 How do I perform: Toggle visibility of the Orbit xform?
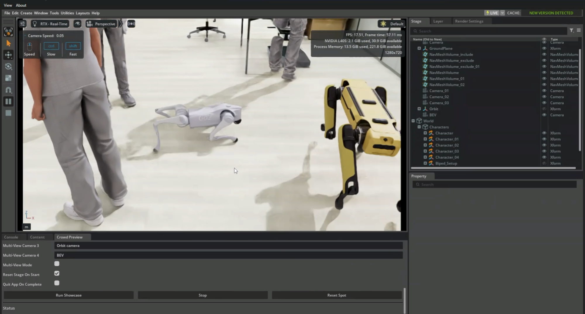tap(544, 109)
